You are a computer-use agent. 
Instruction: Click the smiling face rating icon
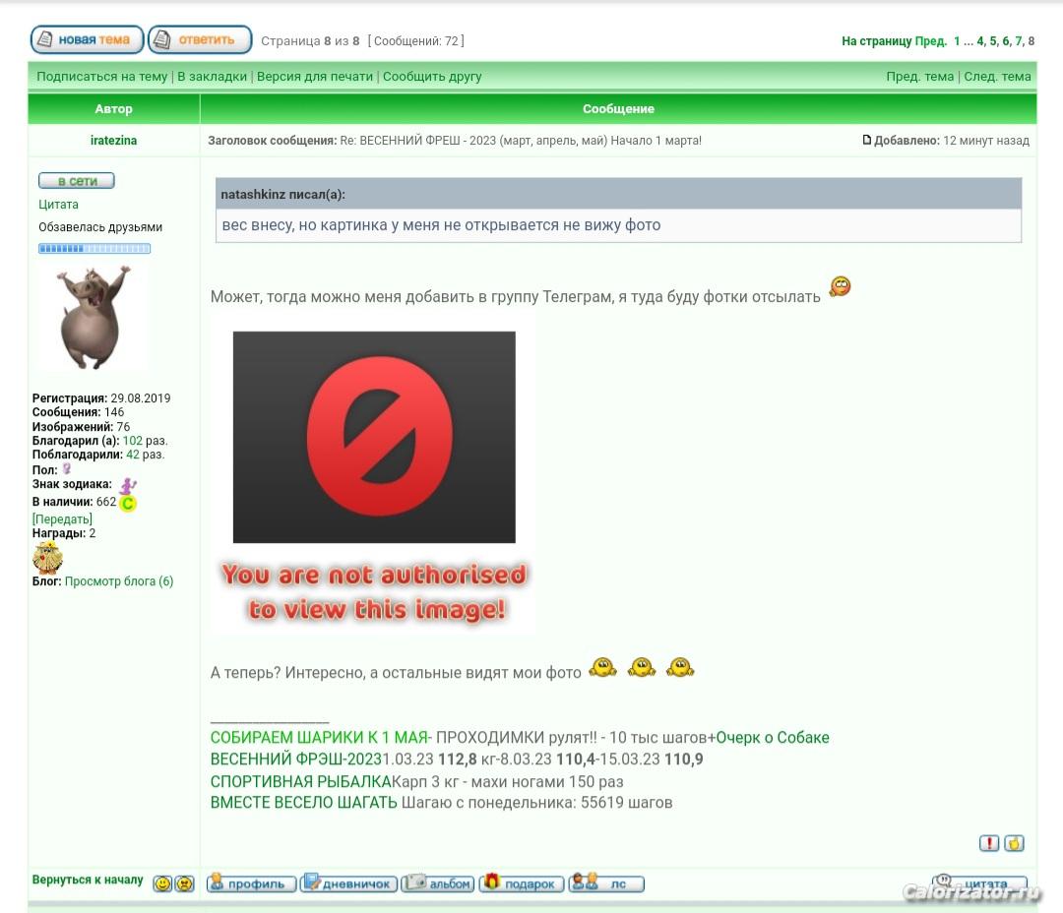162,883
